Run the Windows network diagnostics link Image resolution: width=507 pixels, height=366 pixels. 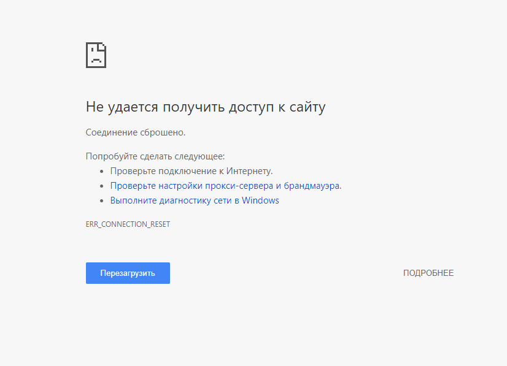pyautogui.click(x=195, y=200)
